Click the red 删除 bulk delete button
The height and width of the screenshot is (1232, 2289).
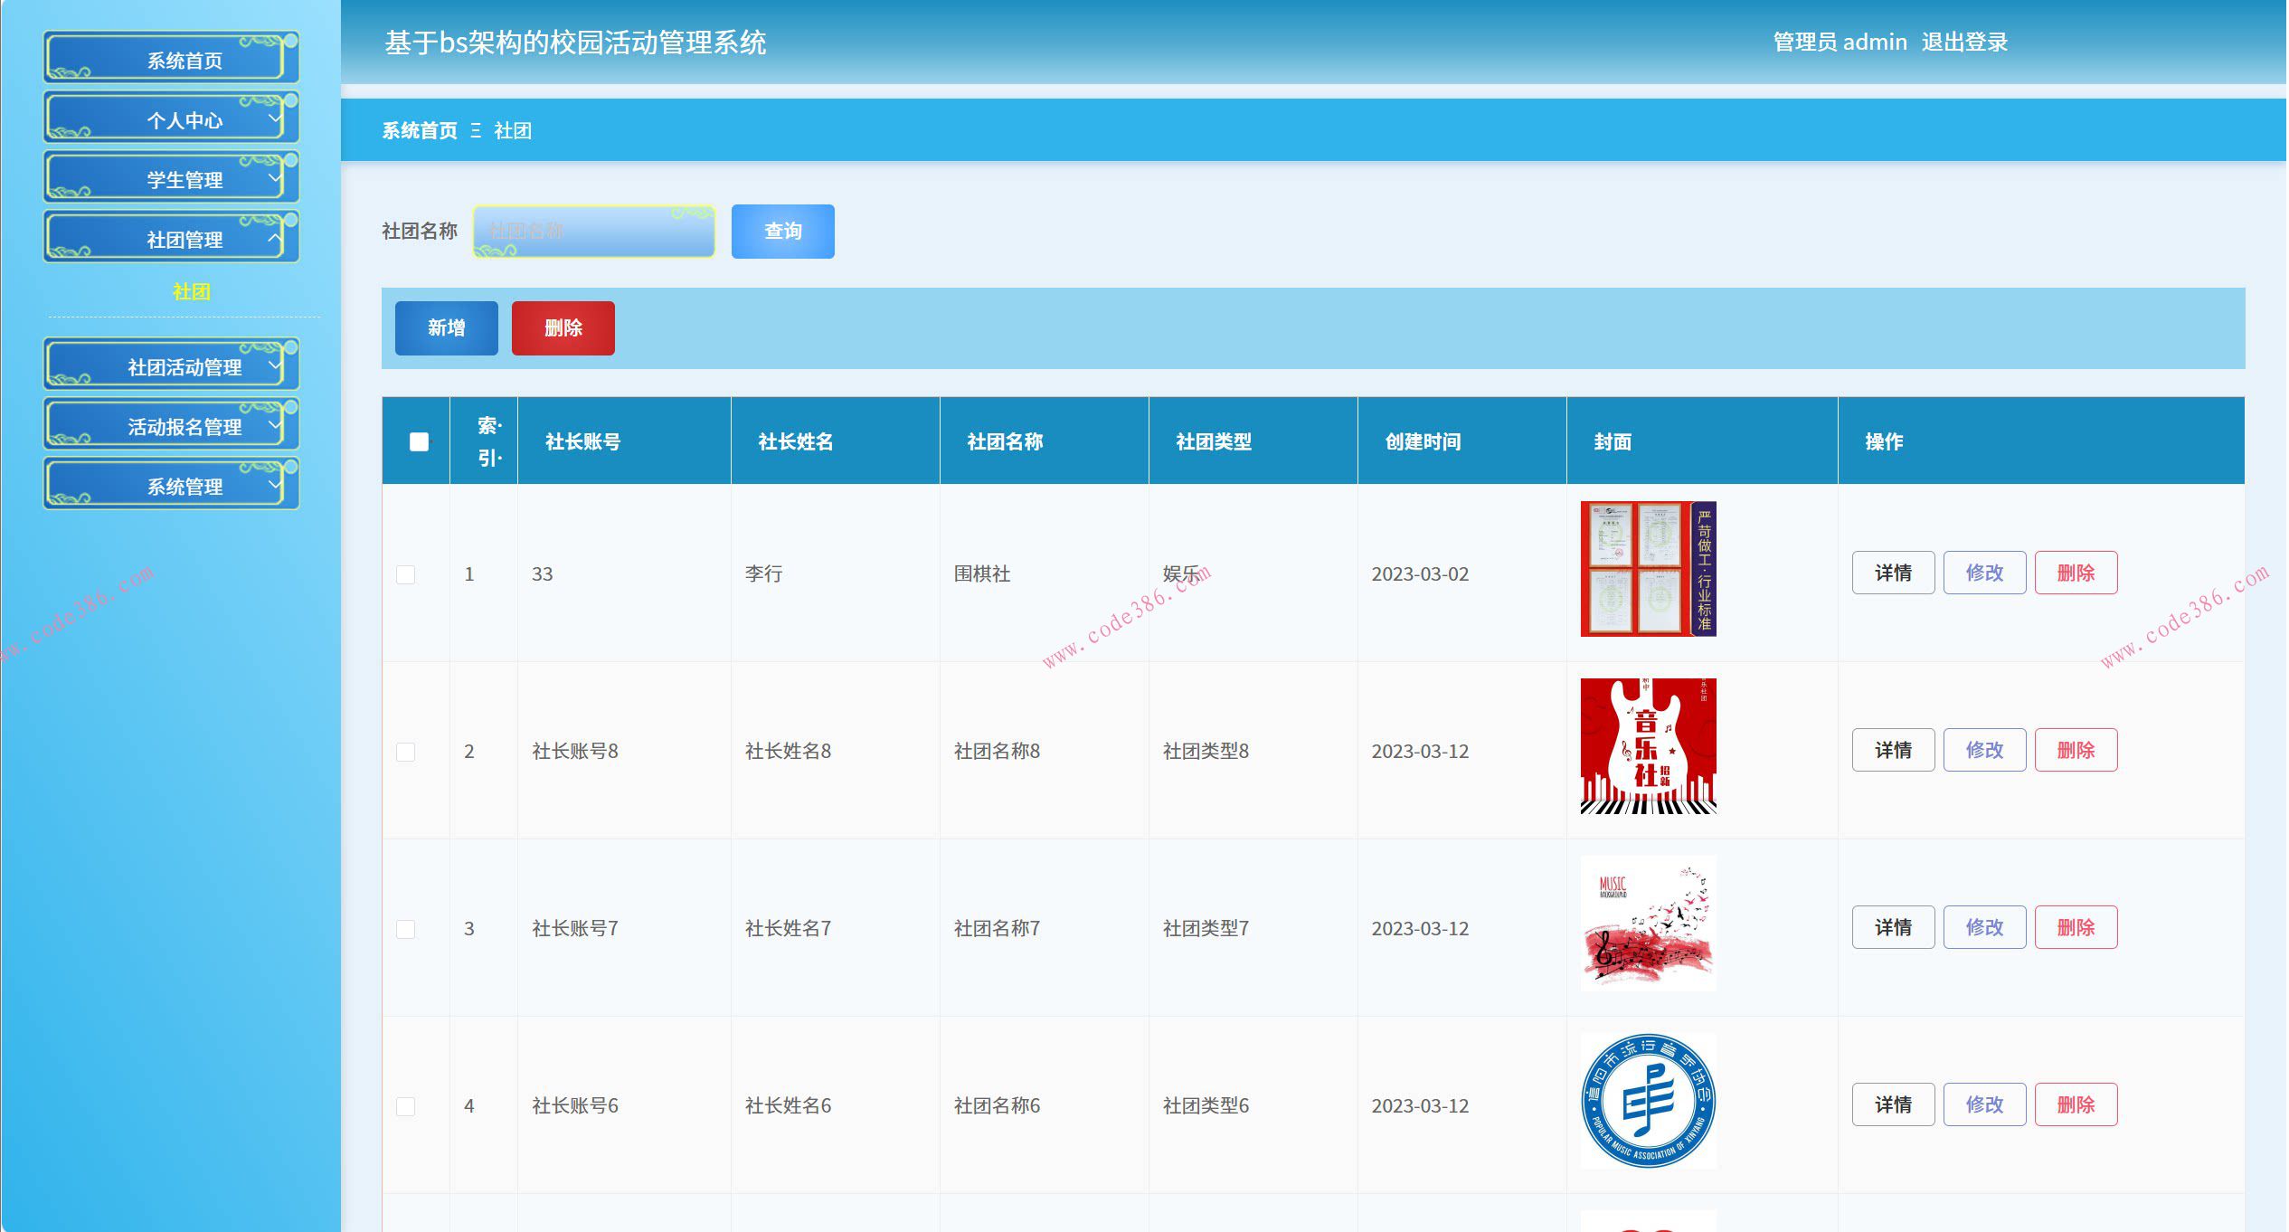[563, 327]
